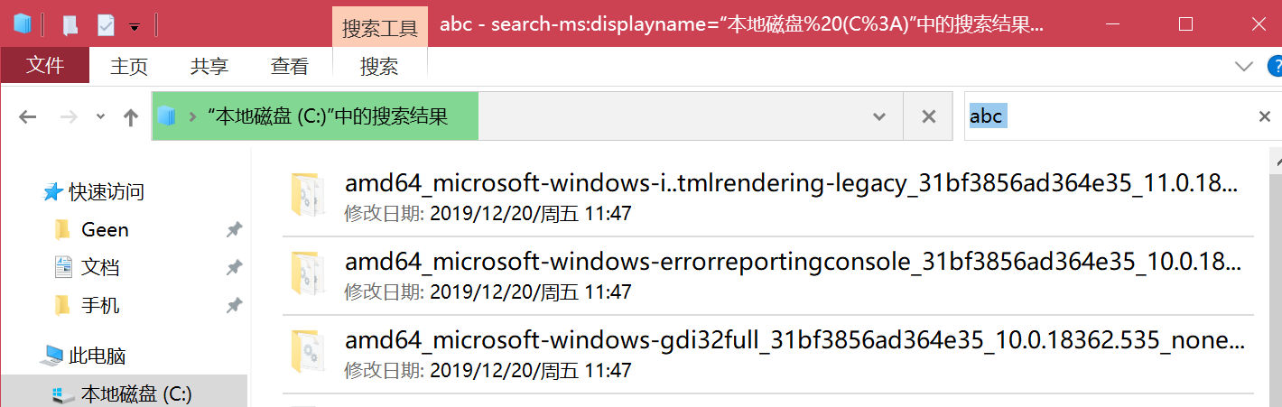1282x407 pixels.
Task: Switch to the 查看 ribbon tab
Action: tap(290, 66)
